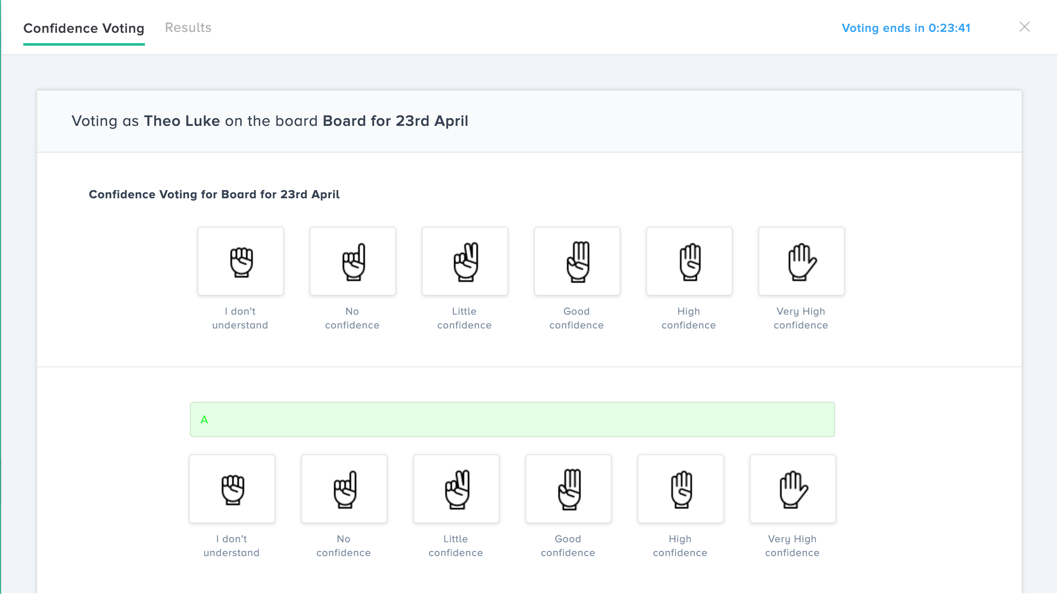Select No confidence icon under item A
Viewport: 1057px width, 594px height.
[344, 489]
